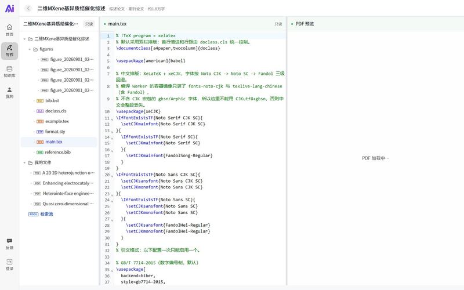Place cursor on \documentclass[a4paper,twocolumn]{doclass} line
This screenshot has height=290, width=464.
point(168,48)
